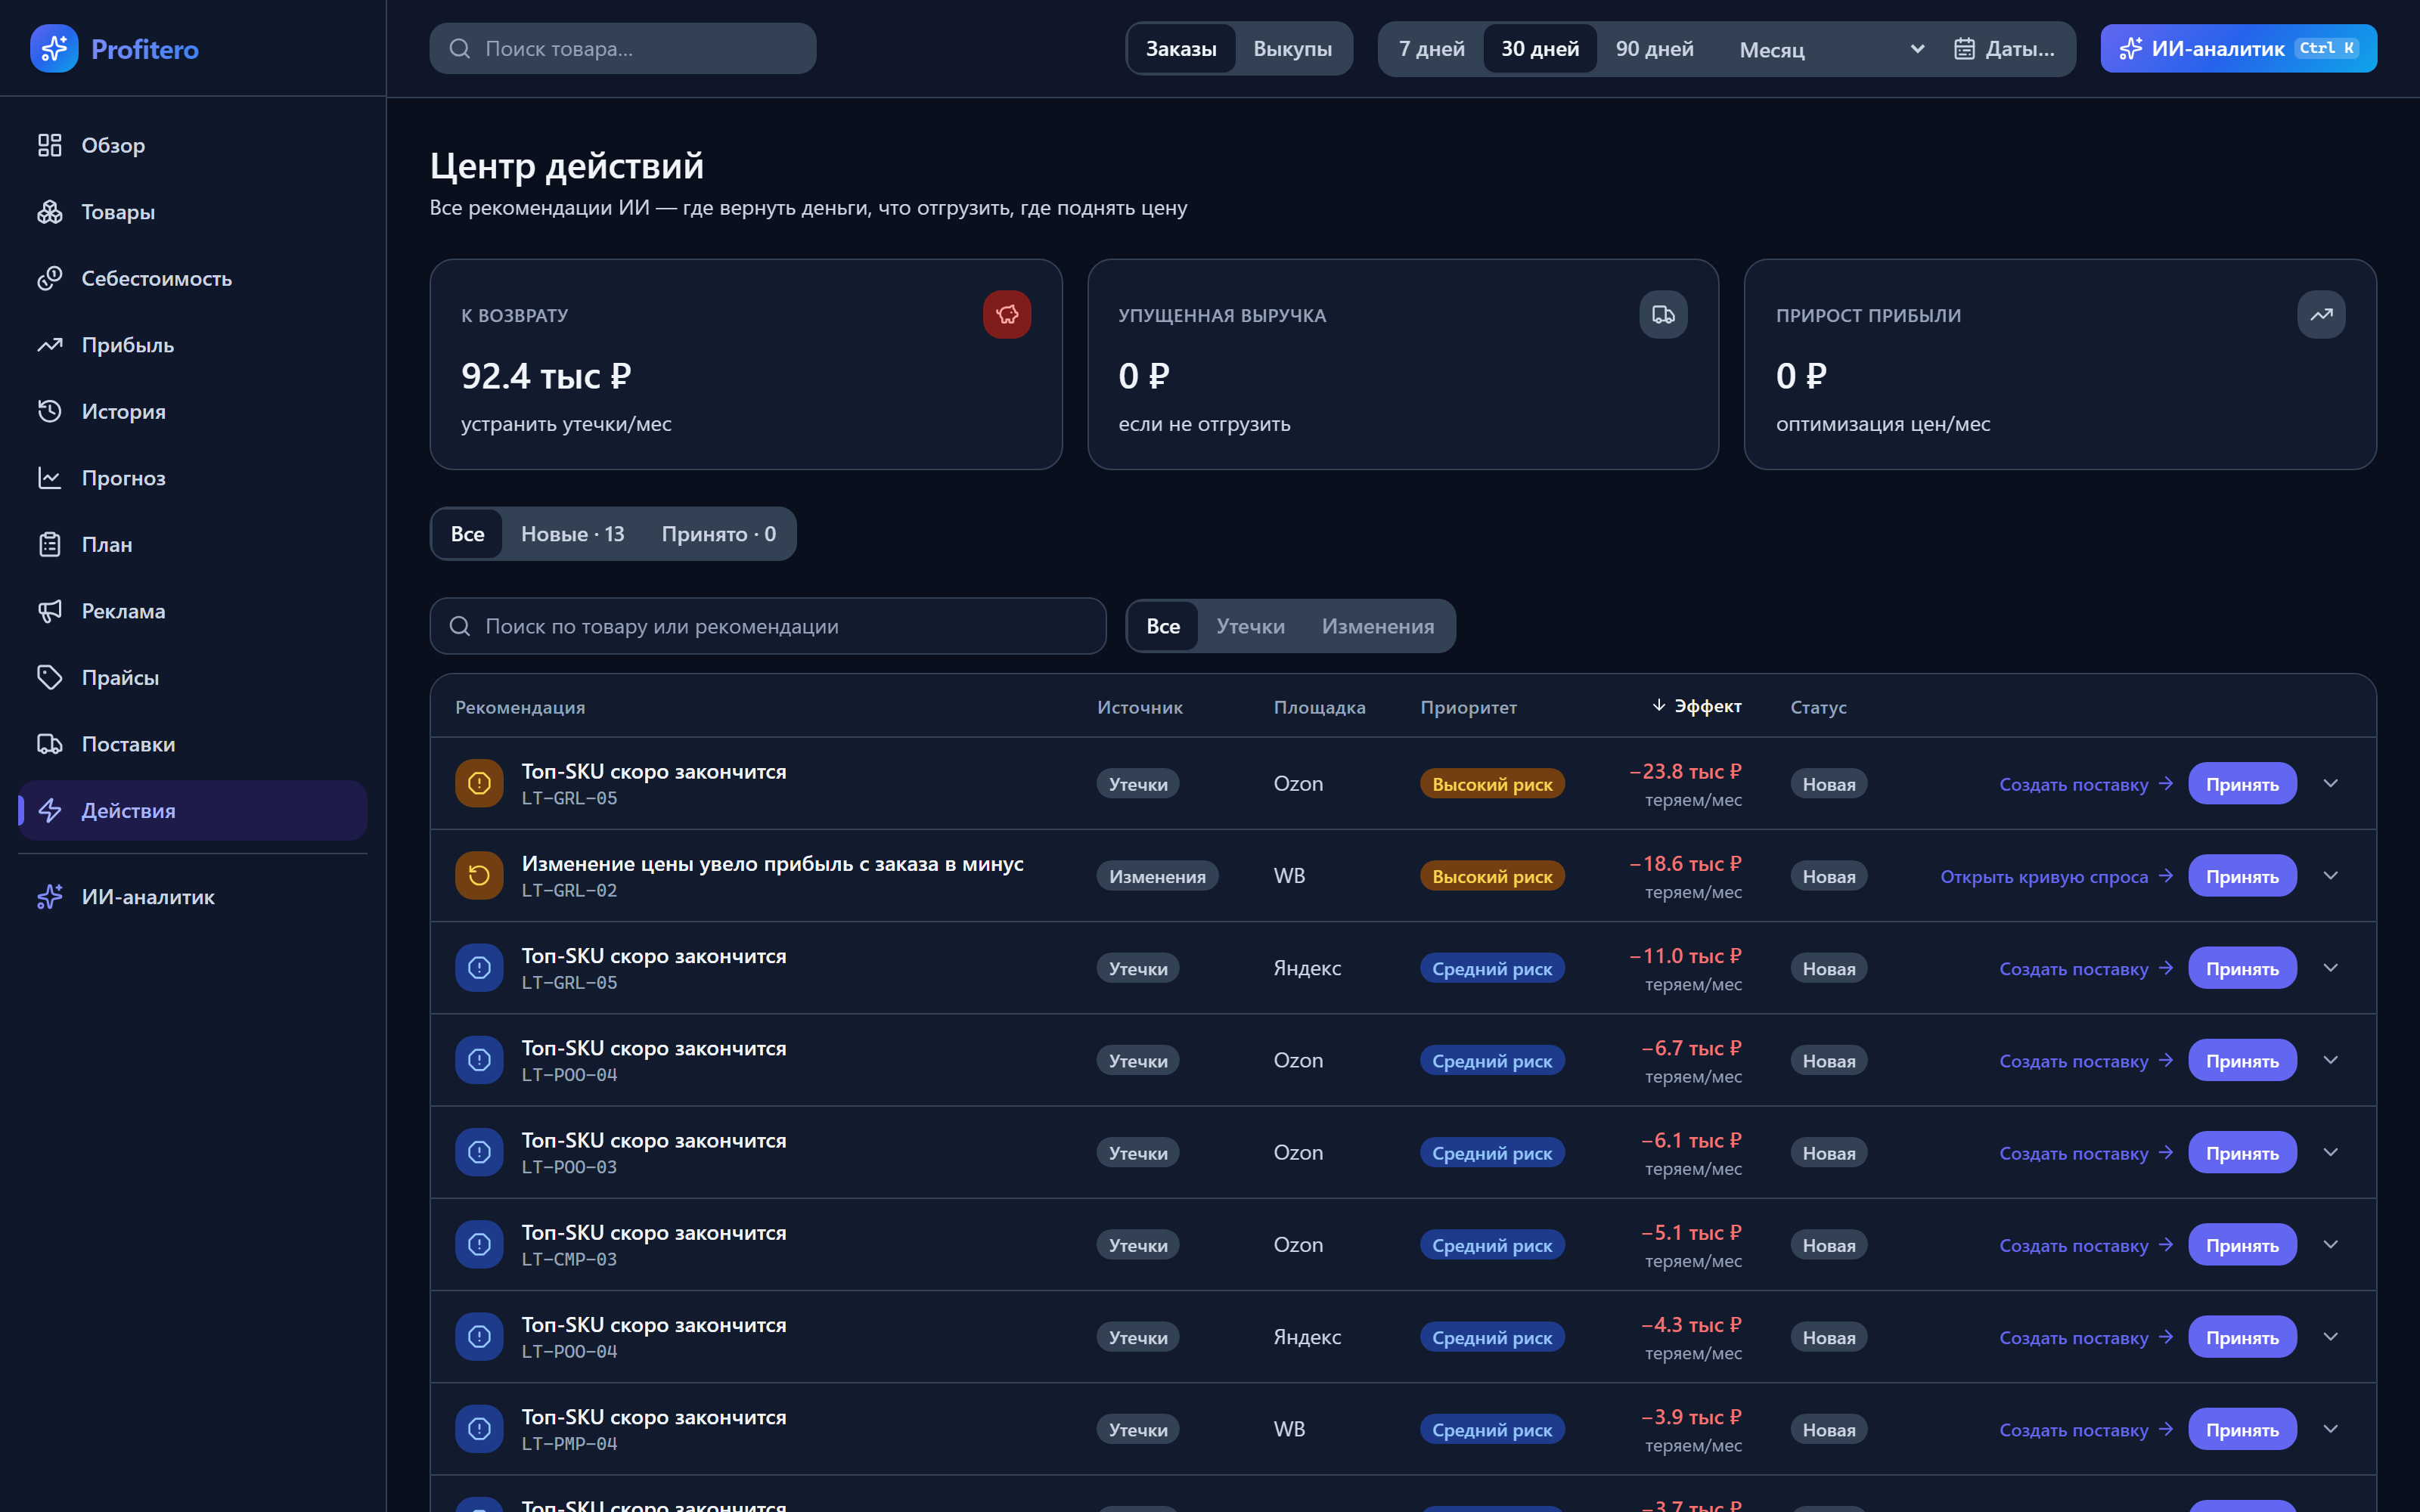Screen dimensions: 2420x1512
Task: Click the Поставки truck icon in sidebar
Action: tap(50, 744)
